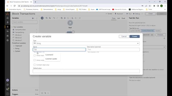Click the Default value field
Viewport: 172px width, 96px height.
(x=86, y=71)
